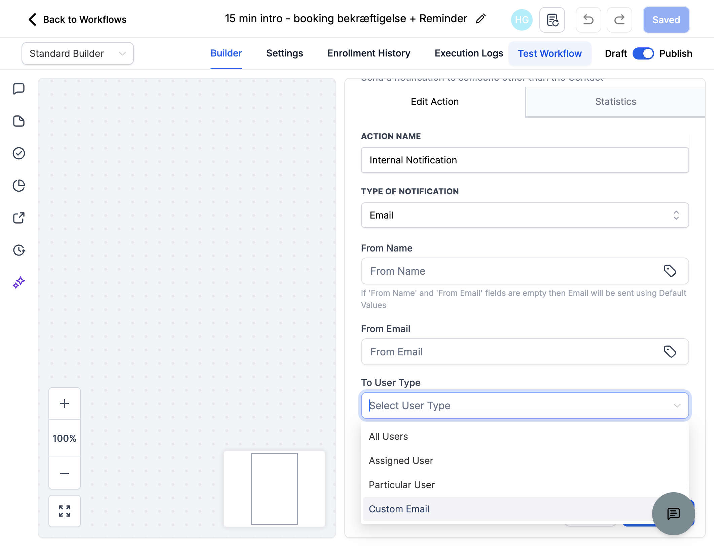Screen dimensions: 714x546
Task: Open the sticky notes sidebar icon
Action: 19,121
